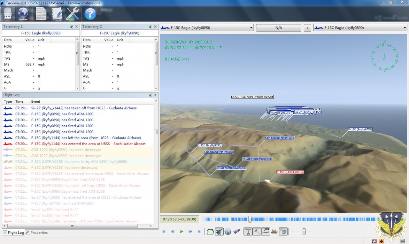The height and width of the screenshot is (244, 409).
Task: Toggle the radar dish display button
Action: [283, 232]
